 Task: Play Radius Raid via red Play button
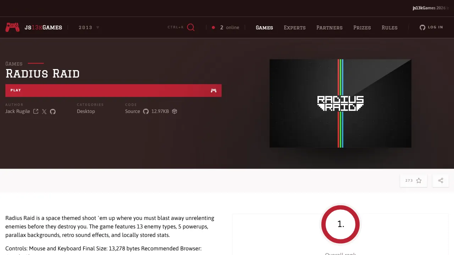[x=113, y=90]
